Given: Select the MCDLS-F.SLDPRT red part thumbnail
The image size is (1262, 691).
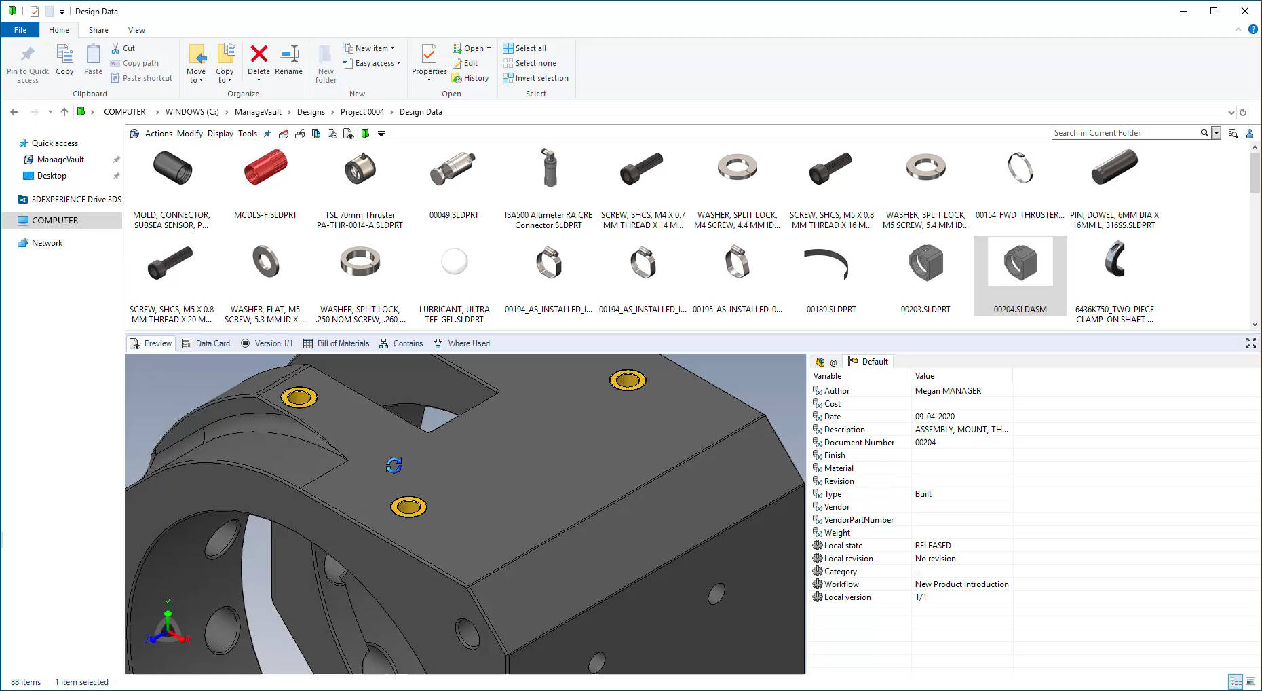Looking at the screenshot, I should point(265,168).
